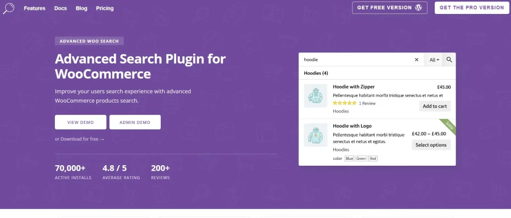Screen dimensions: 511x218
Task: Select the Green color option
Action: pos(361,159)
